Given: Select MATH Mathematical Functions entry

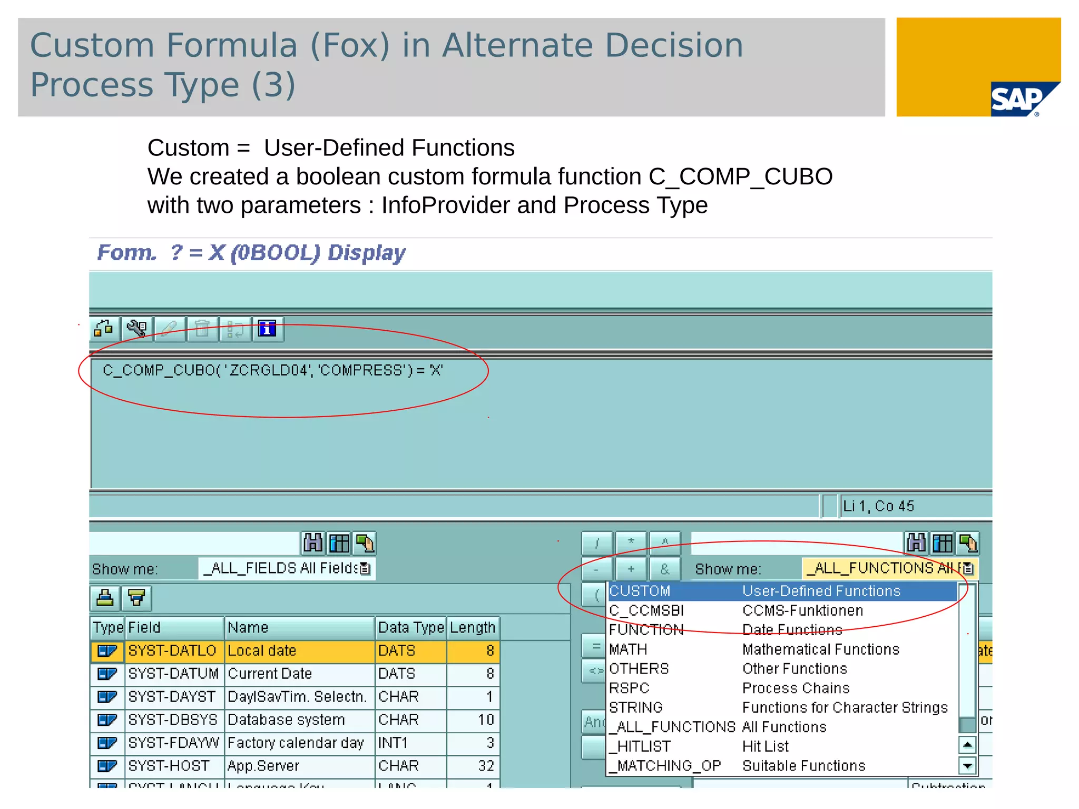Looking at the screenshot, I should click(x=782, y=649).
